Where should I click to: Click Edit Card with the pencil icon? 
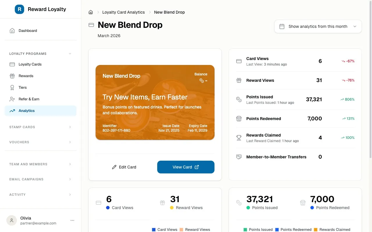click(124, 167)
